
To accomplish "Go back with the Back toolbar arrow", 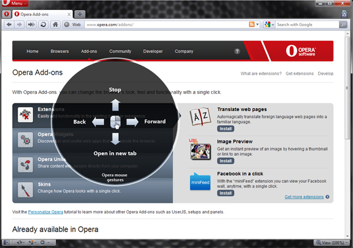I will tap(9, 25).
